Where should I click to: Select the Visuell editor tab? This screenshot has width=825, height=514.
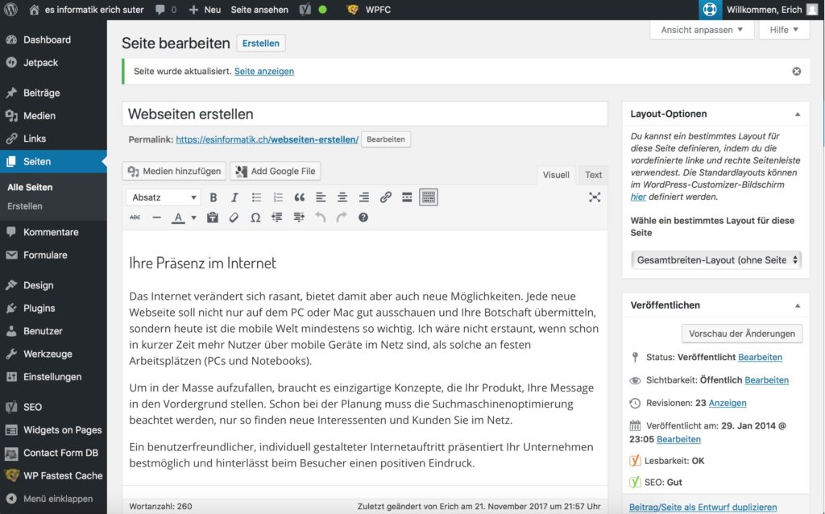(555, 174)
